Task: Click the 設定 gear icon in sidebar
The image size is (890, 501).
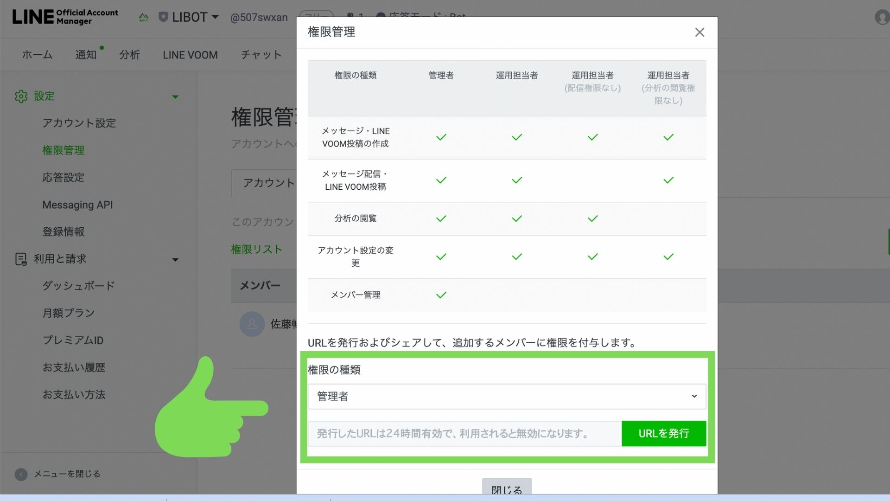Action: 21,96
